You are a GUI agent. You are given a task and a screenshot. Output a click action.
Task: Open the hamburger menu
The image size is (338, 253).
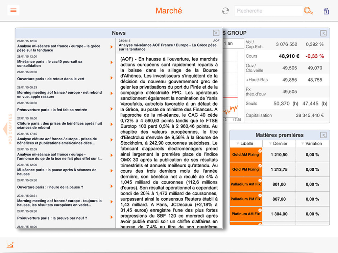13,10
